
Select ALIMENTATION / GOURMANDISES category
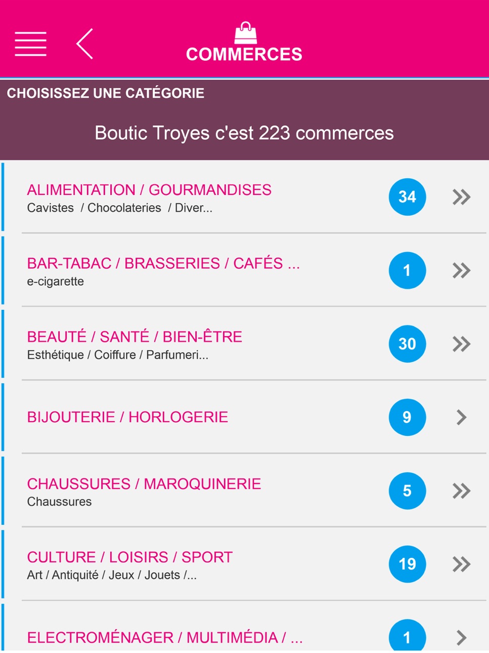[149, 190]
